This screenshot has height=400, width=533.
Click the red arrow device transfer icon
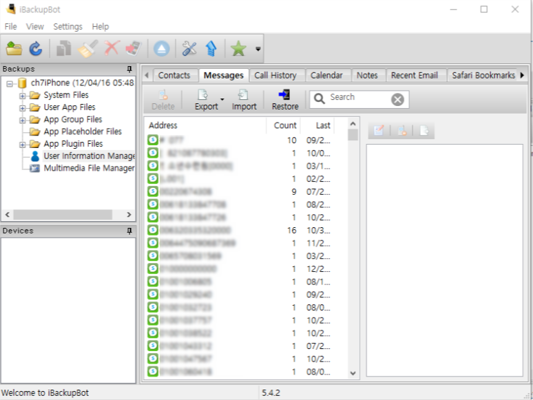(134, 49)
